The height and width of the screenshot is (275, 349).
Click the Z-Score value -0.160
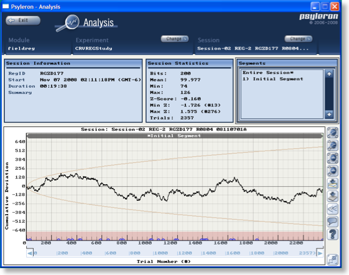pyautogui.click(x=190, y=99)
